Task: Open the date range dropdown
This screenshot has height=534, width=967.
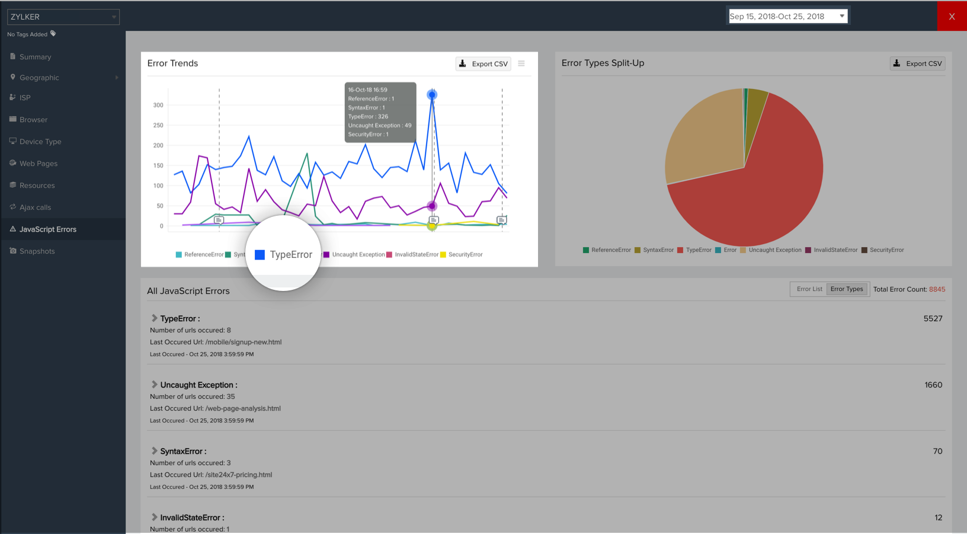Action: (x=788, y=17)
